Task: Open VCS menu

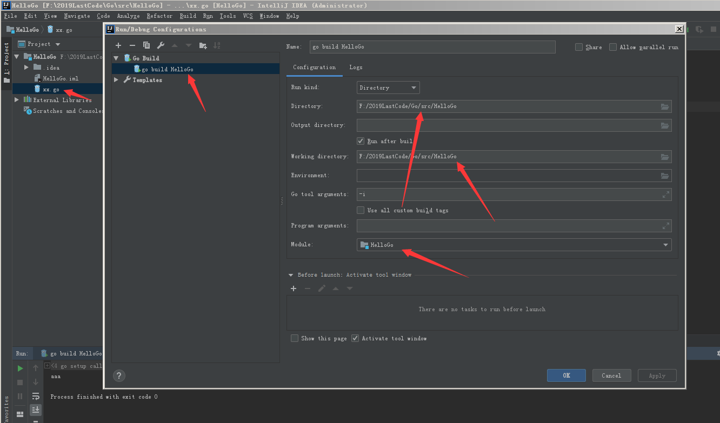Action: click(x=248, y=16)
